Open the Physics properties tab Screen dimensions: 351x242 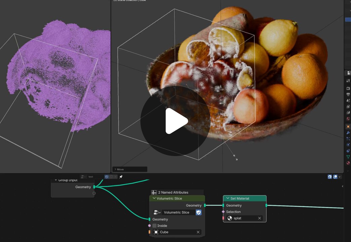point(348,145)
